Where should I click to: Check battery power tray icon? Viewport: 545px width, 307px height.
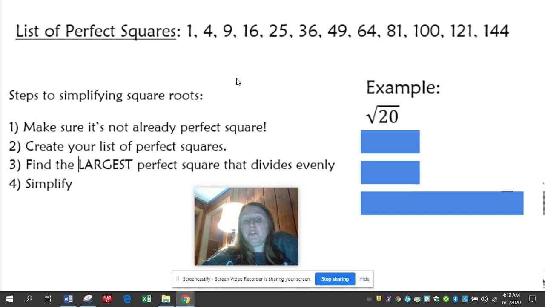475,299
